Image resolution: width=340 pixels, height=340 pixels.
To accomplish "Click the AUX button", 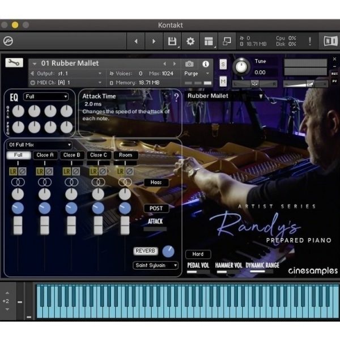I will (x=334, y=74).
